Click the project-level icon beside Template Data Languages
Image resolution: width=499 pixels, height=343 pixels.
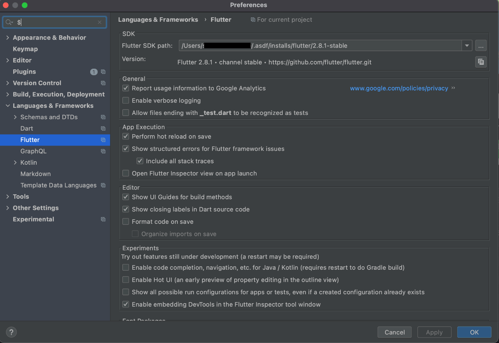103,185
